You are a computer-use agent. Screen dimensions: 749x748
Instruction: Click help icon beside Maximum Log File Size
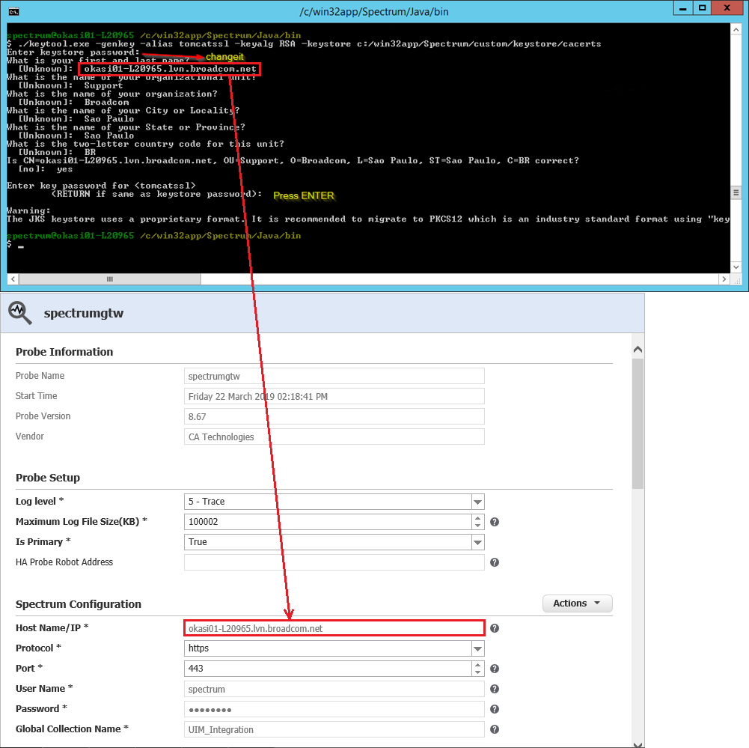click(495, 522)
